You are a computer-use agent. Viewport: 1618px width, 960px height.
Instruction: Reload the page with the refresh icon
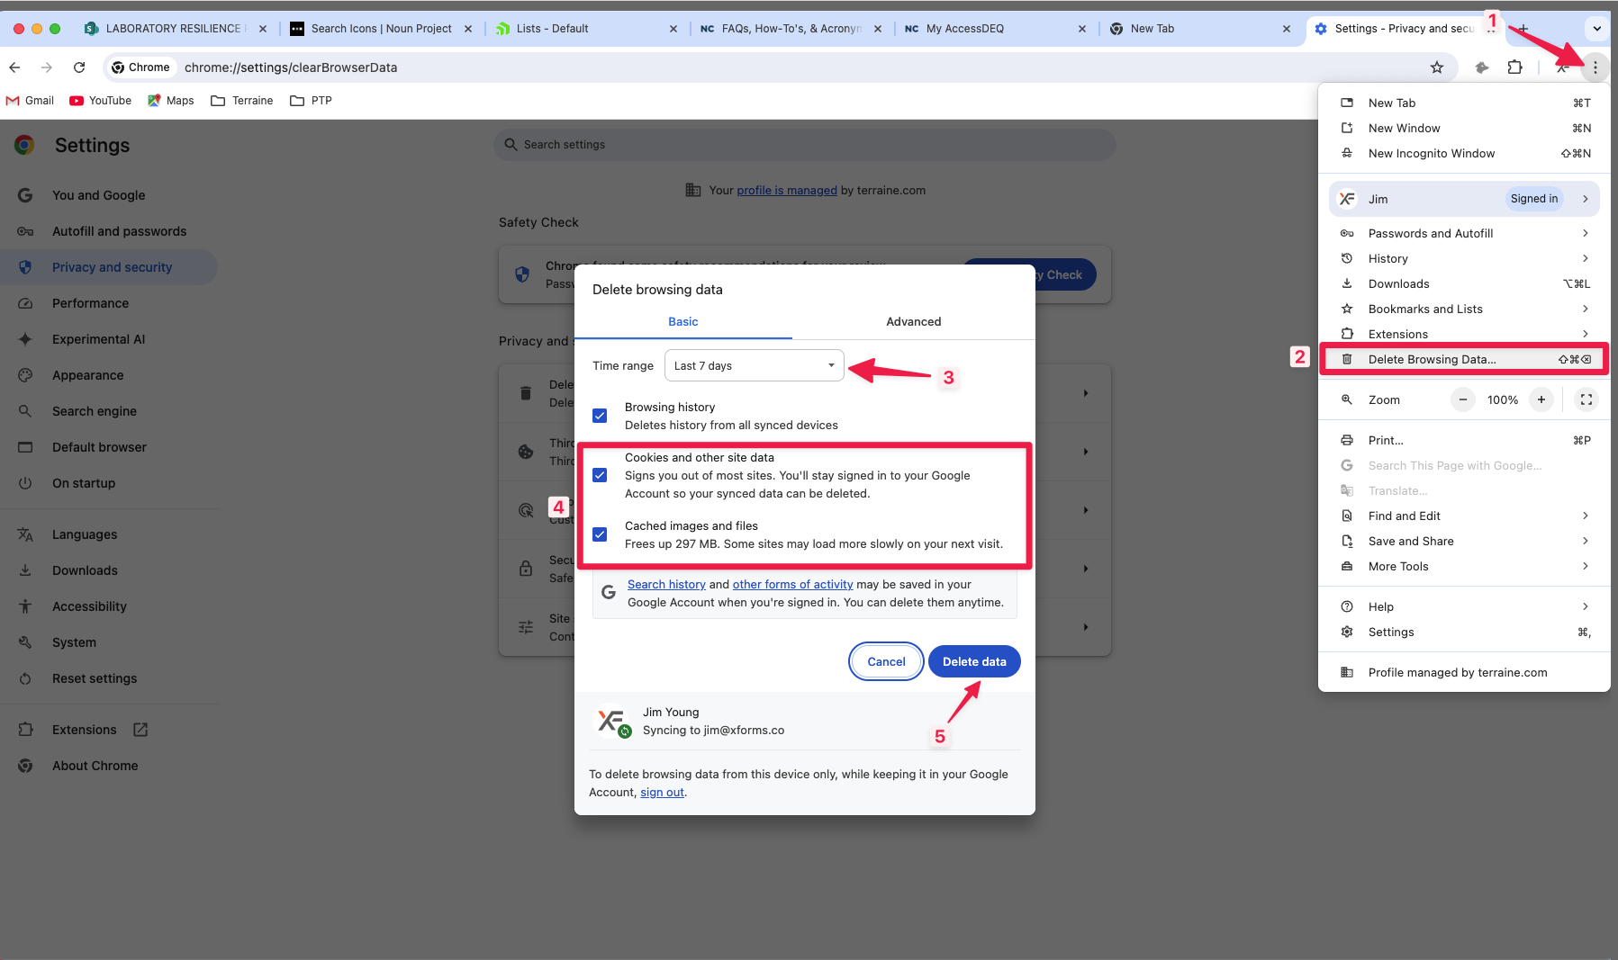[79, 67]
